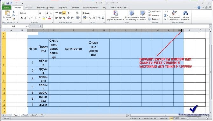Open the font size 11 dropdown

coord(44,13)
